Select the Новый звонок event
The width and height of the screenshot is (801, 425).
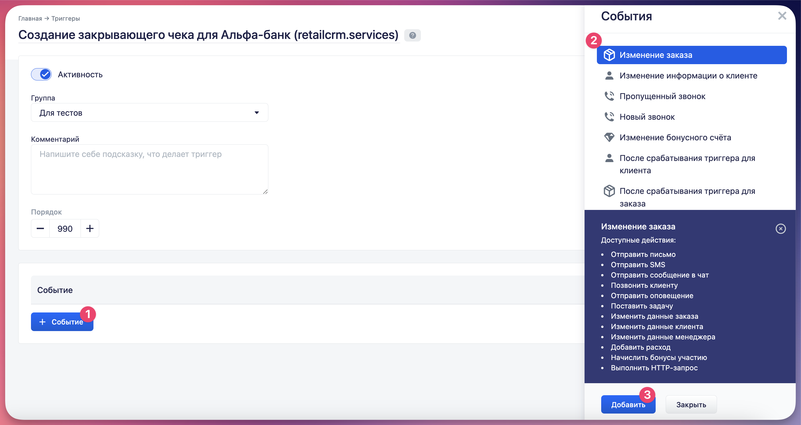(647, 117)
